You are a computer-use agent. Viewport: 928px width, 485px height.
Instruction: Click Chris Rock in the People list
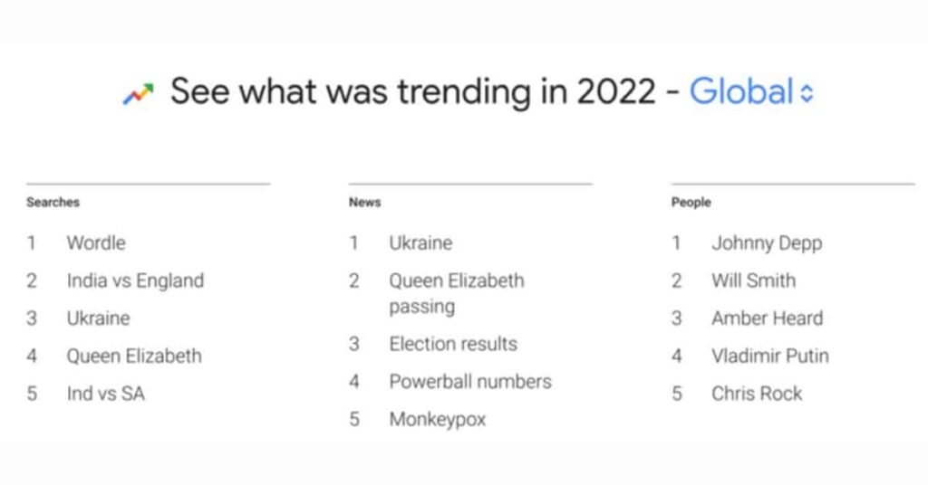757,394
